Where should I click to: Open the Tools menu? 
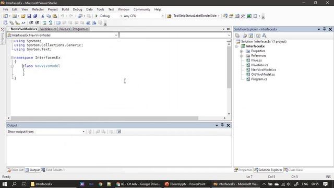pos(100,9)
